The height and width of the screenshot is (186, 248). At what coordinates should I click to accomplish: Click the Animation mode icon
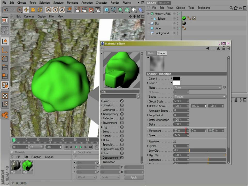click(5, 115)
